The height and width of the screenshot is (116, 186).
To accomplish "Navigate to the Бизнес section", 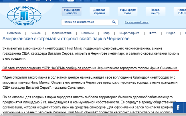I will pos(35,33).
